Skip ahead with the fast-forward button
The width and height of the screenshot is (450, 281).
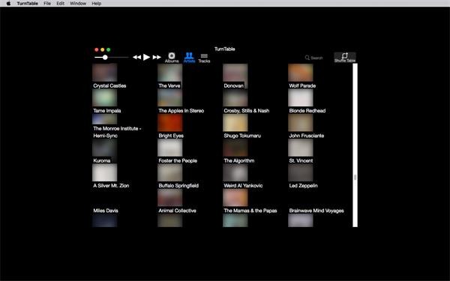pos(157,58)
